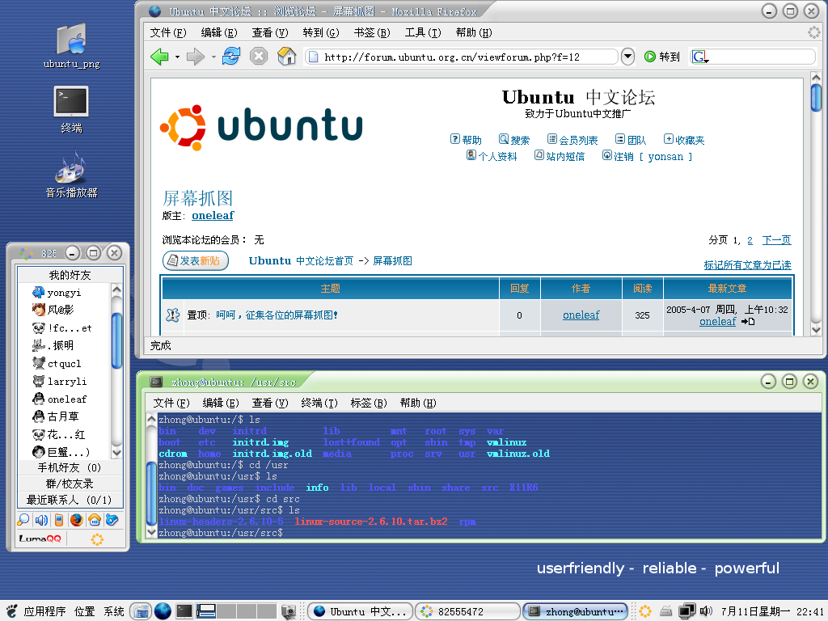This screenshot has width=828, height=621.
Task: Click the LumaQQ house Hi icon
Action: point(95,520)
